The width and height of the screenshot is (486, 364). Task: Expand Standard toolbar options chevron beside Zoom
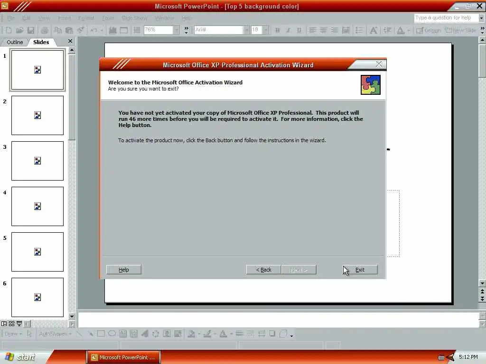point(186,30)
